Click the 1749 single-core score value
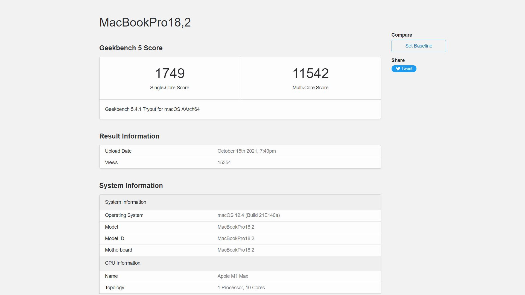 coord(170,73)
